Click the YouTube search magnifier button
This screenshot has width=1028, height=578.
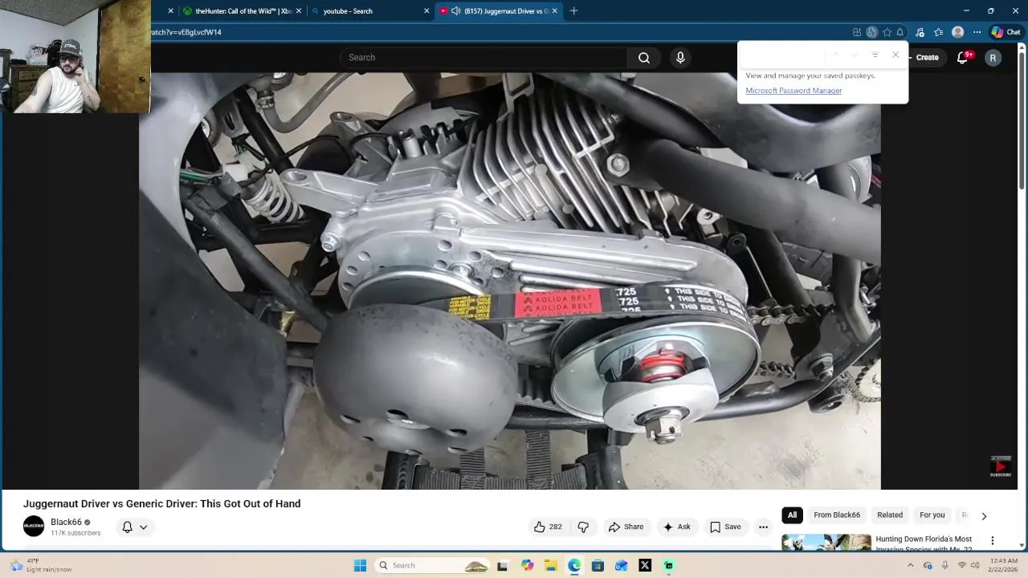click(x=644, y=58)
